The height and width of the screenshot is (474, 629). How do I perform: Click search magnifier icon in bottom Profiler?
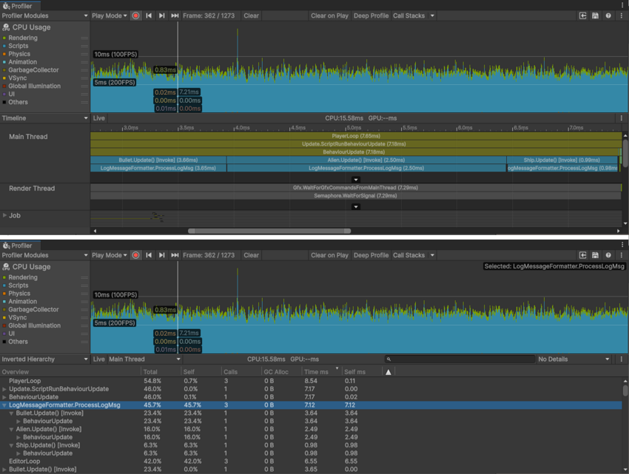388,359
